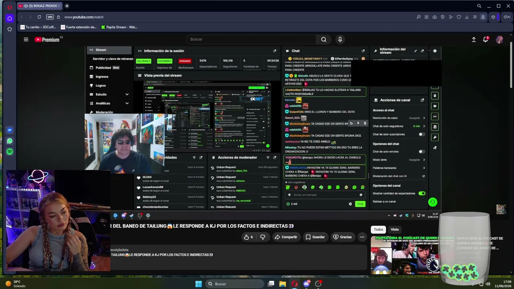Toggle Mostrar cantidad de espectadores switch
Image resolution: width=514 pixels, height=289 pixels.
tap(422, 193)
